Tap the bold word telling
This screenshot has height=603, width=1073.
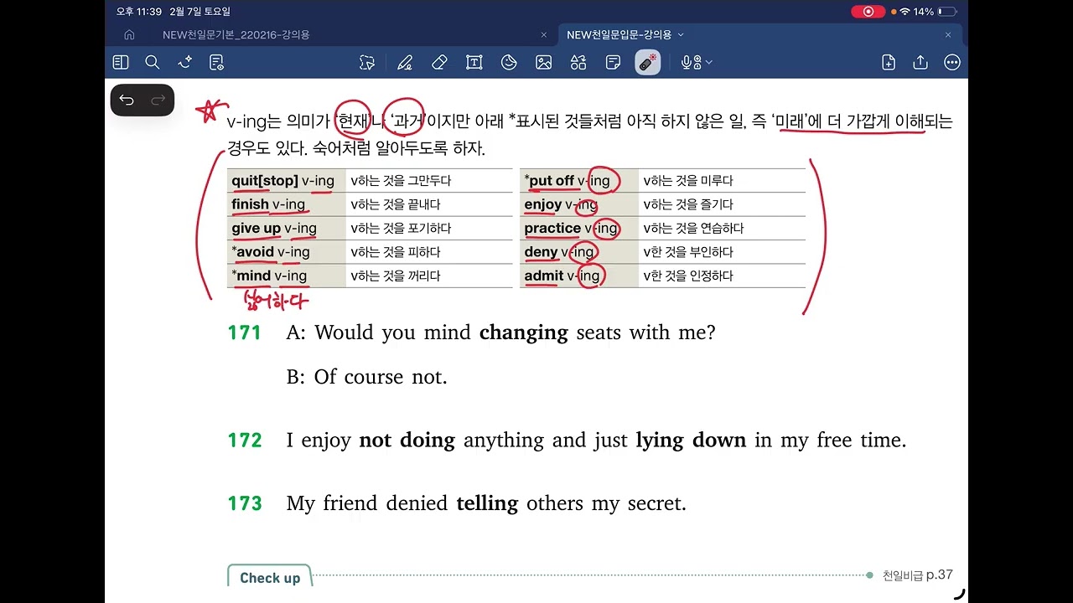coord(487,504)
